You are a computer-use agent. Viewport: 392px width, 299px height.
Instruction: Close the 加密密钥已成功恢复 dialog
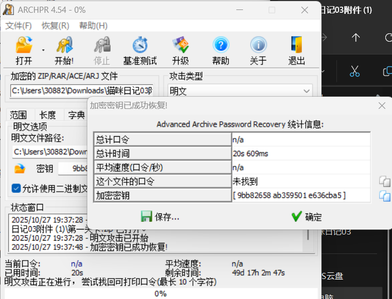pyautogui.click(x=381, y=105)
